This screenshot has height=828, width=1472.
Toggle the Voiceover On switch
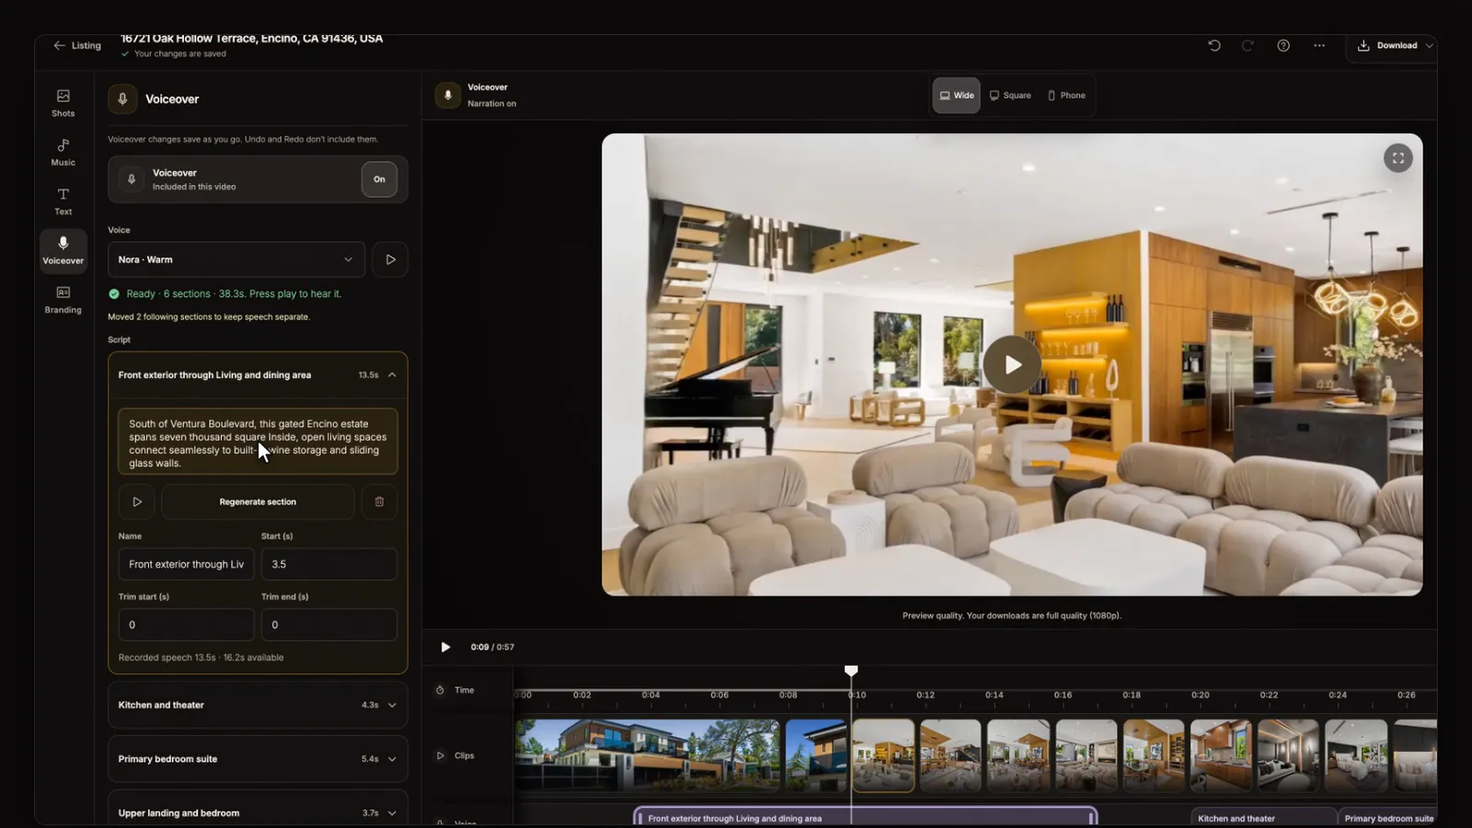pyautogui.click(x=379, y=179)
